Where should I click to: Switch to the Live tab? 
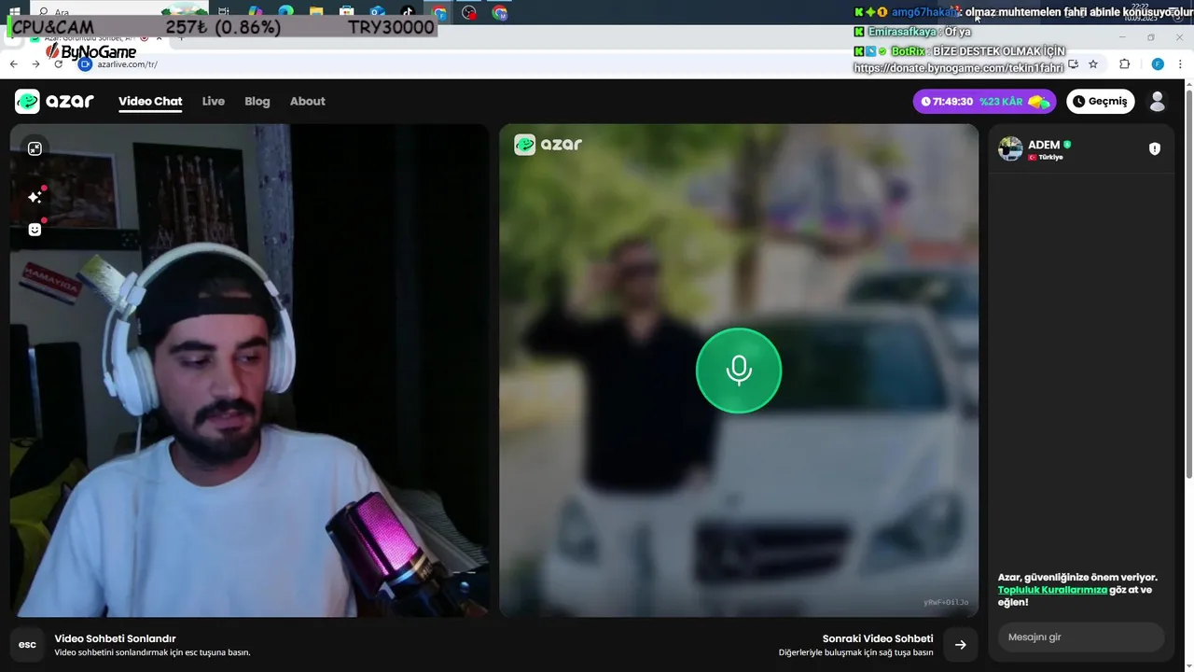[x=214, y=101]
